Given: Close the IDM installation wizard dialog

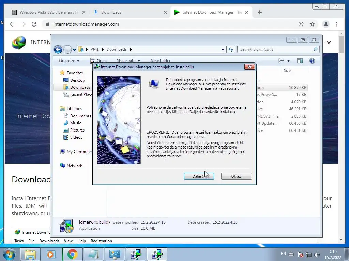Looking at the screenshot, I should (249, 67).
